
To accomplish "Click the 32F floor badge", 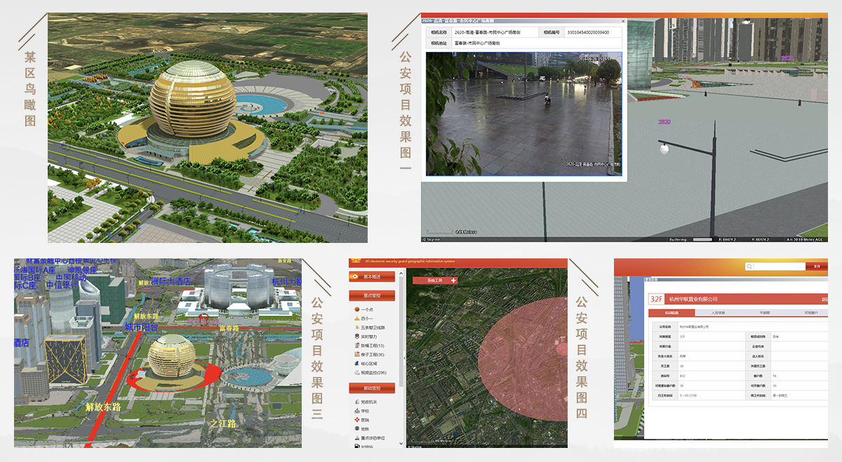I will (x=656, y=298).
